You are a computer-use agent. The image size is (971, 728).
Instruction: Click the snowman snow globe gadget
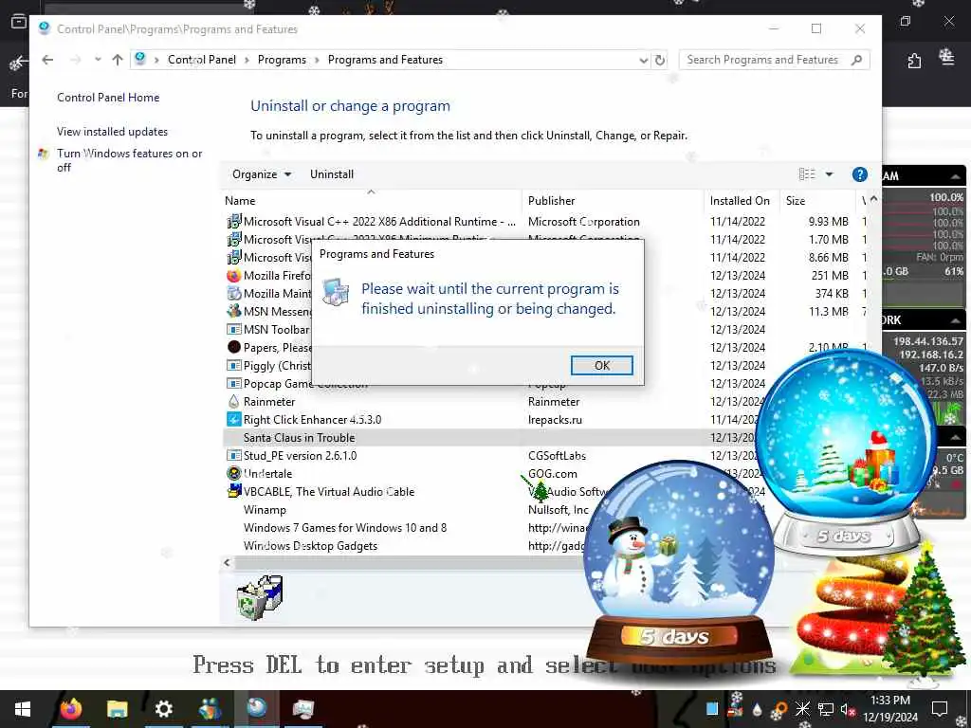[x=679, y=563]
